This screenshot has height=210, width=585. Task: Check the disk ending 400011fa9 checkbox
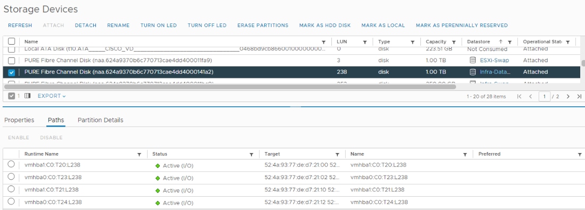click(x=12, y=60)
